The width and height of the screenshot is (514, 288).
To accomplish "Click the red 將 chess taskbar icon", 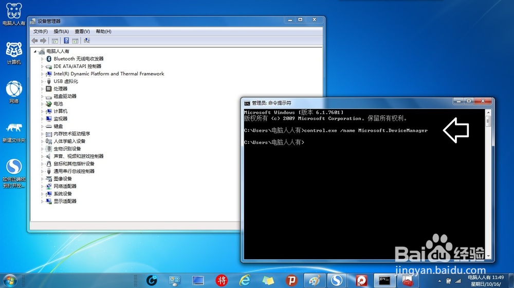I will point(222,280).
